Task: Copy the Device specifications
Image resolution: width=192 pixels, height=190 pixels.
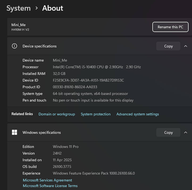Action: point(168,46)
